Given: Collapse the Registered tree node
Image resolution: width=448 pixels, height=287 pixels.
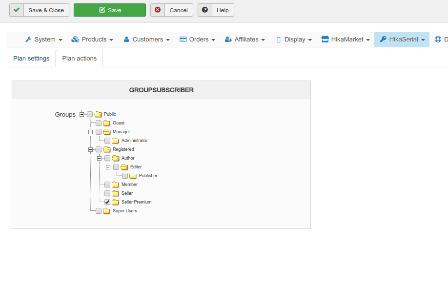Looking at the screenshot, I should point(91,149).
